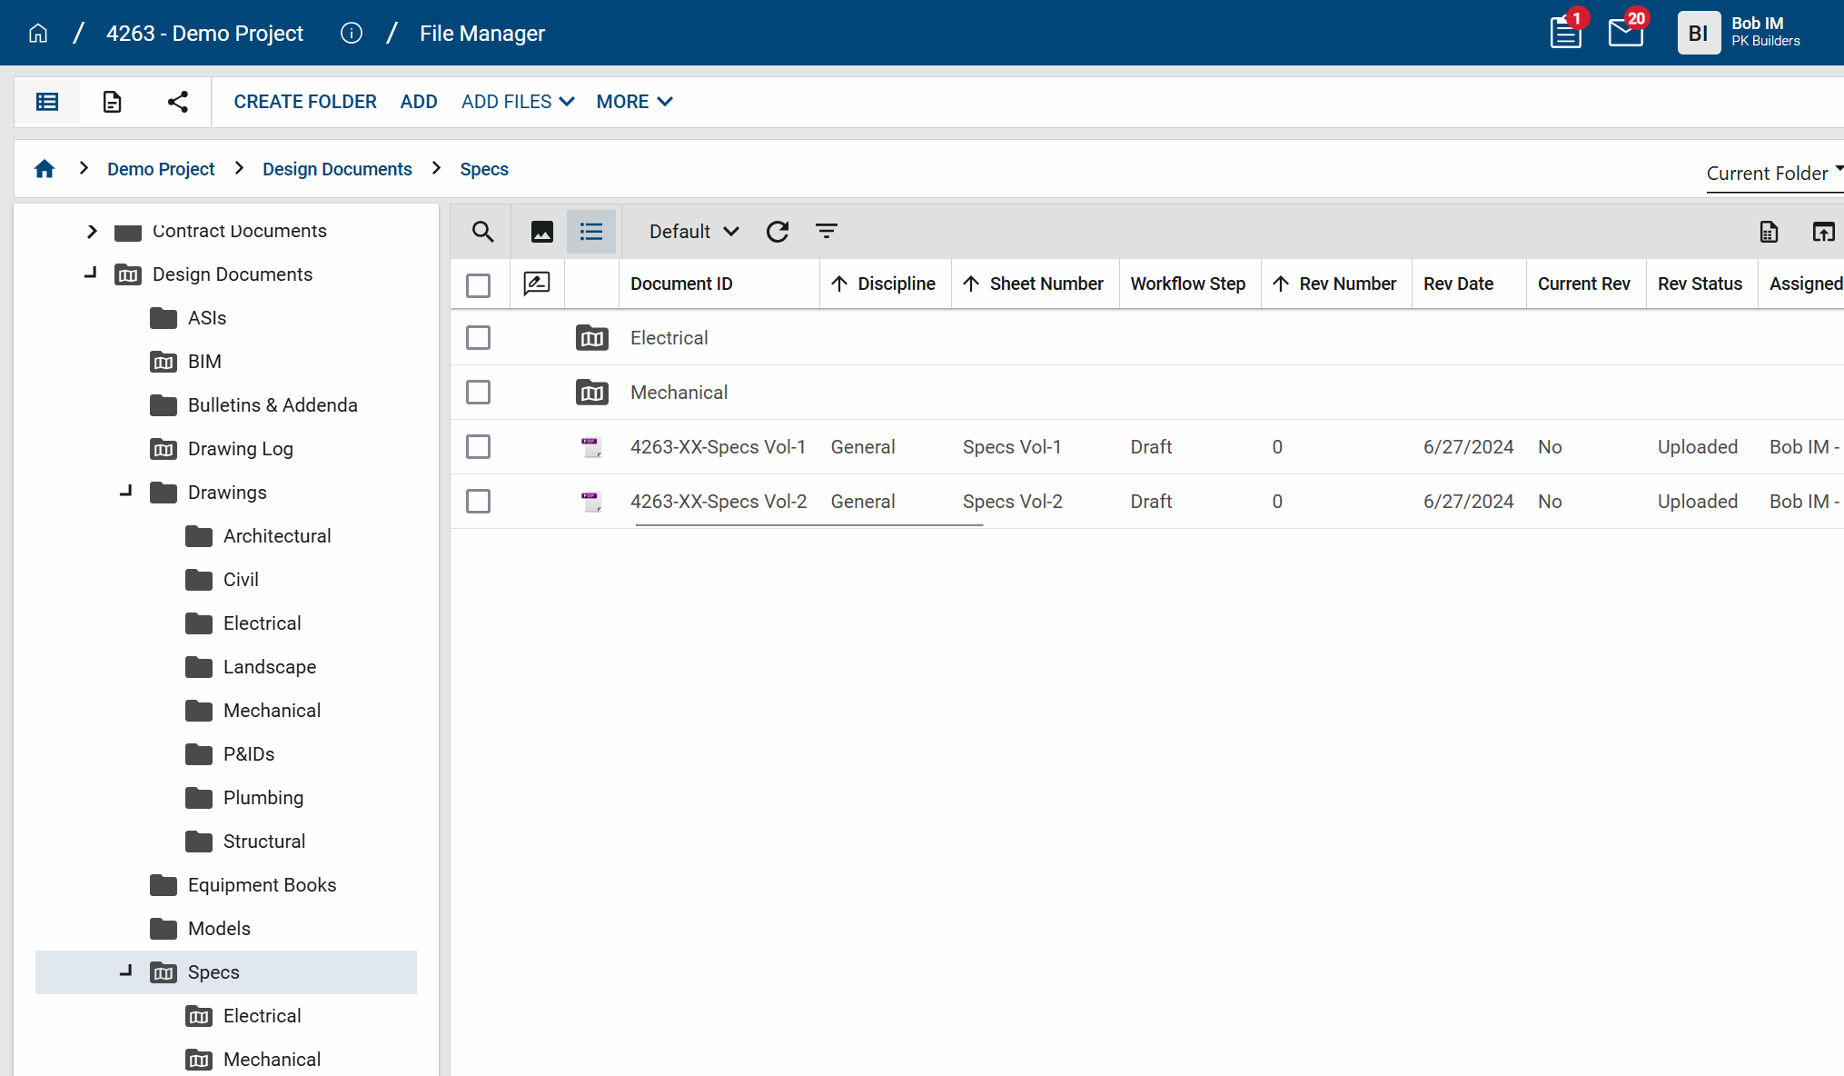Viewport: 1844px width, 1076px height.
Task: Go to Design Documents breadcrumb link
Action: tap(337, 169)
